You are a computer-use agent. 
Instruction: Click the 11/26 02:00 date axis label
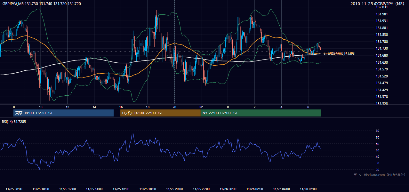click(x=255, y=189)
